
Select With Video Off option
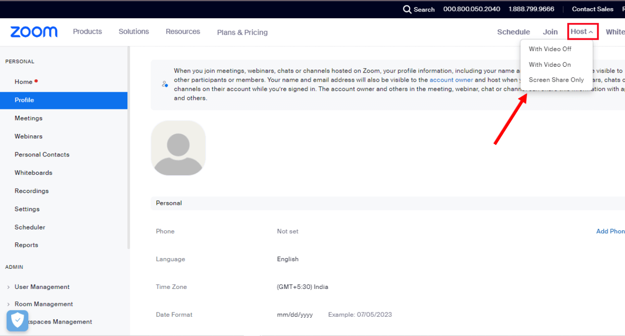coord(550,49)
